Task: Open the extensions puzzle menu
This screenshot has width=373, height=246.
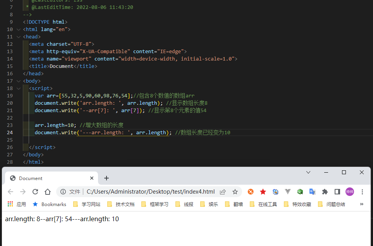Action: [325, 192]
